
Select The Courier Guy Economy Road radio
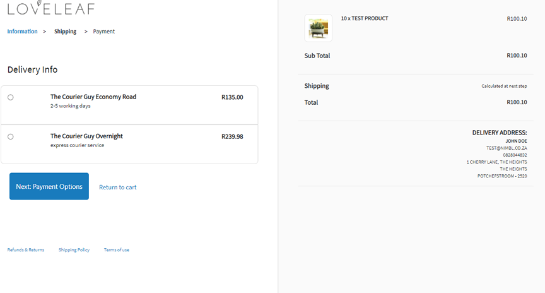(x=11, y=97)
